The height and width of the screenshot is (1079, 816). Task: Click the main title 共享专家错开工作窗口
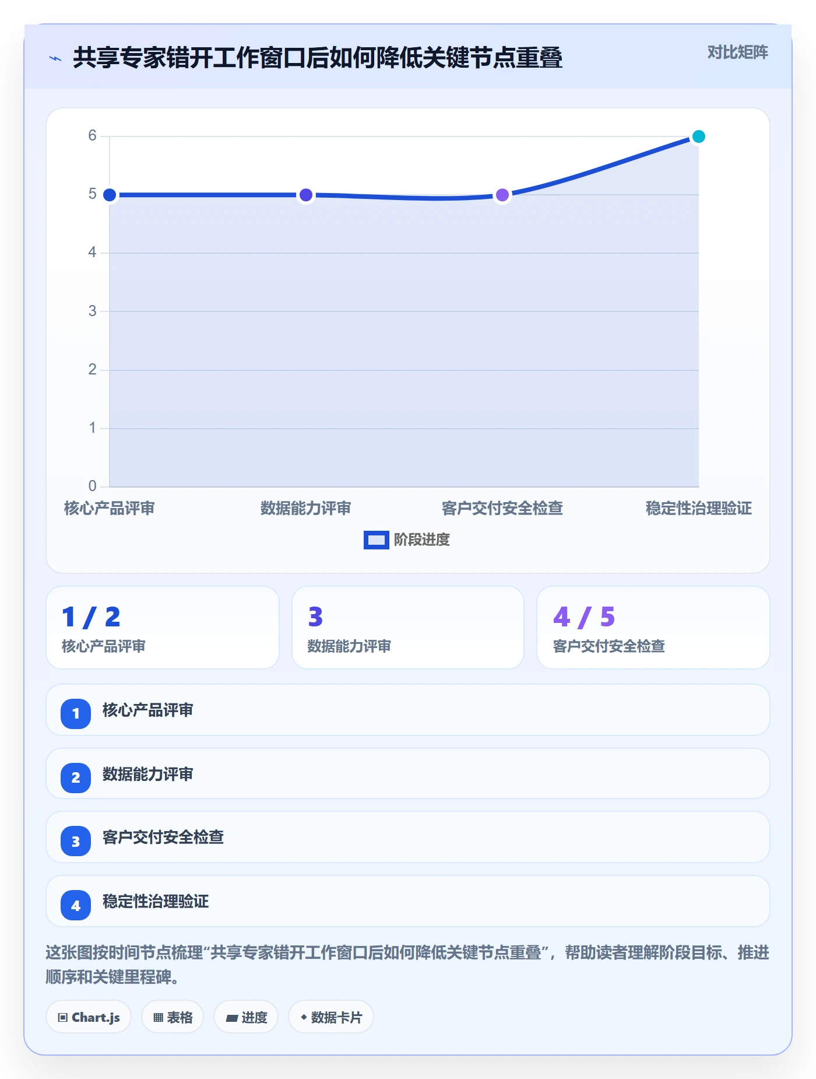[318, 58]
